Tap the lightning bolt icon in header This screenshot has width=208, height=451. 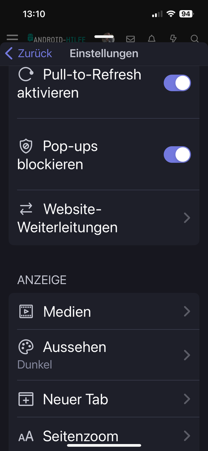173,38
